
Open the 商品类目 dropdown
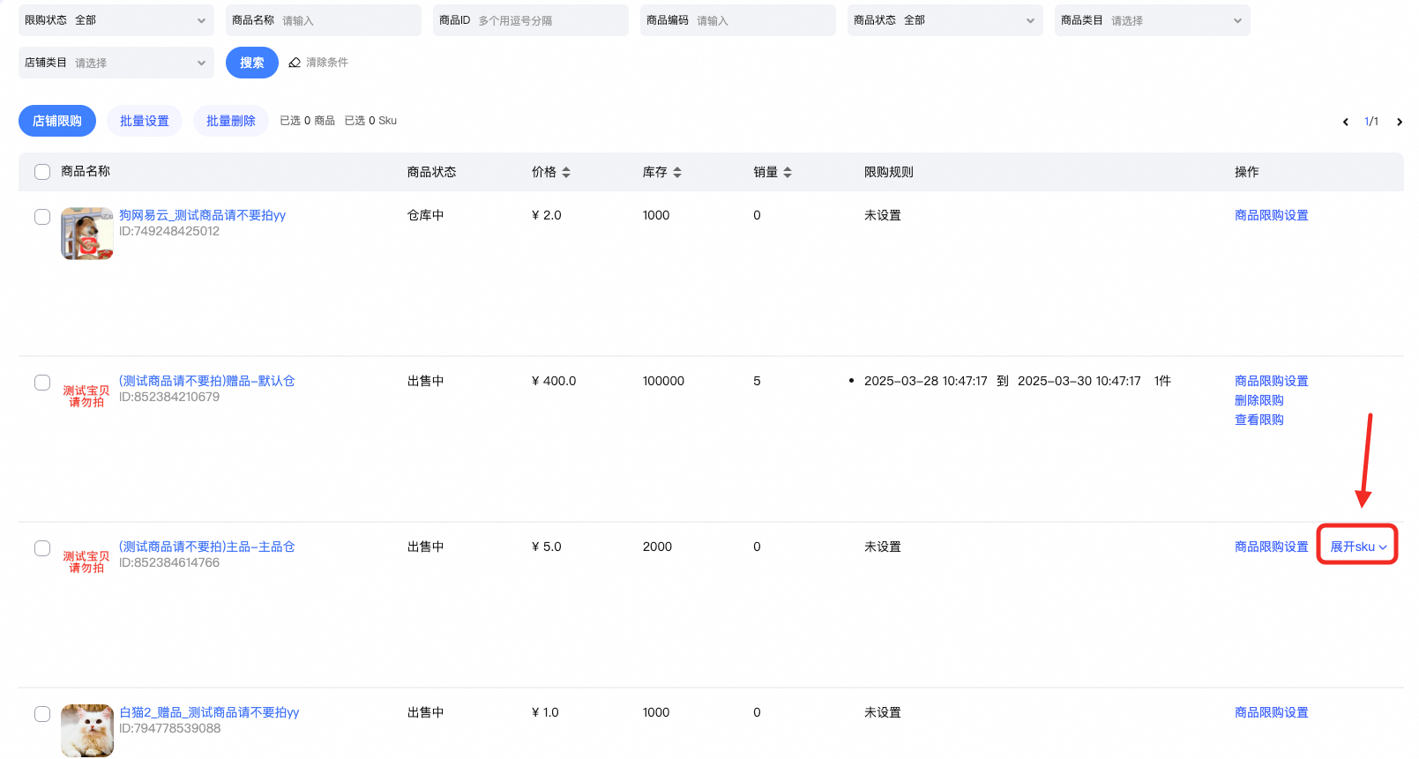pos(1153,20)
